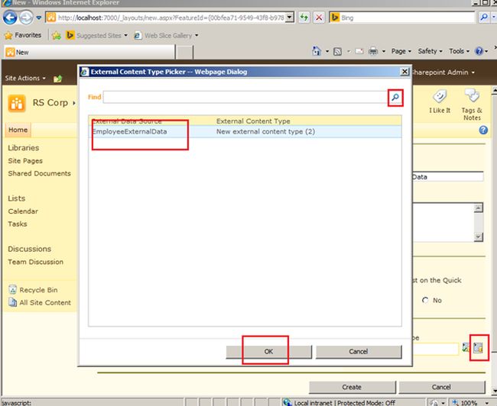Open Discussions in the quick launch
The height and width of the screenshot is (406, 497).
(30, 249)
